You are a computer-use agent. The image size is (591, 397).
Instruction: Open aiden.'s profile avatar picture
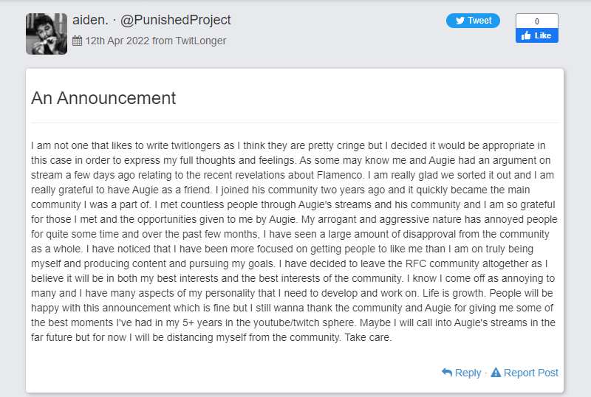(x=47, y=34)
